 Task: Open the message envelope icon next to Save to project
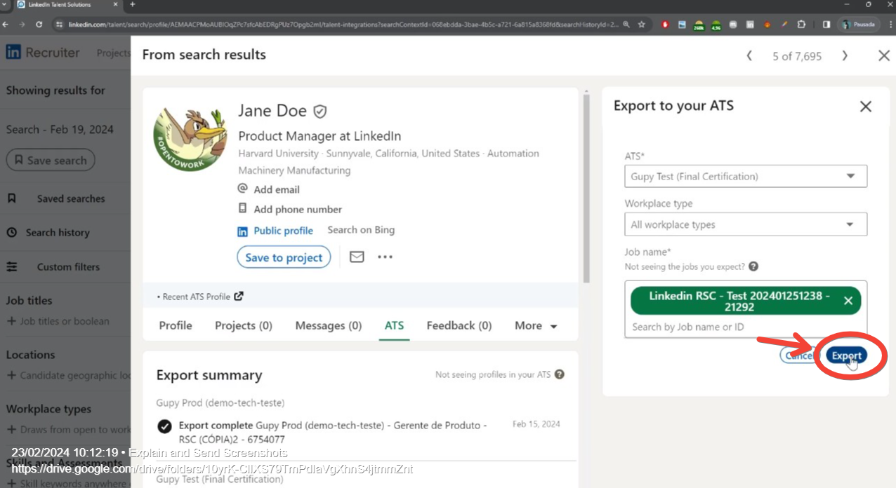click(x=357, y=257)
